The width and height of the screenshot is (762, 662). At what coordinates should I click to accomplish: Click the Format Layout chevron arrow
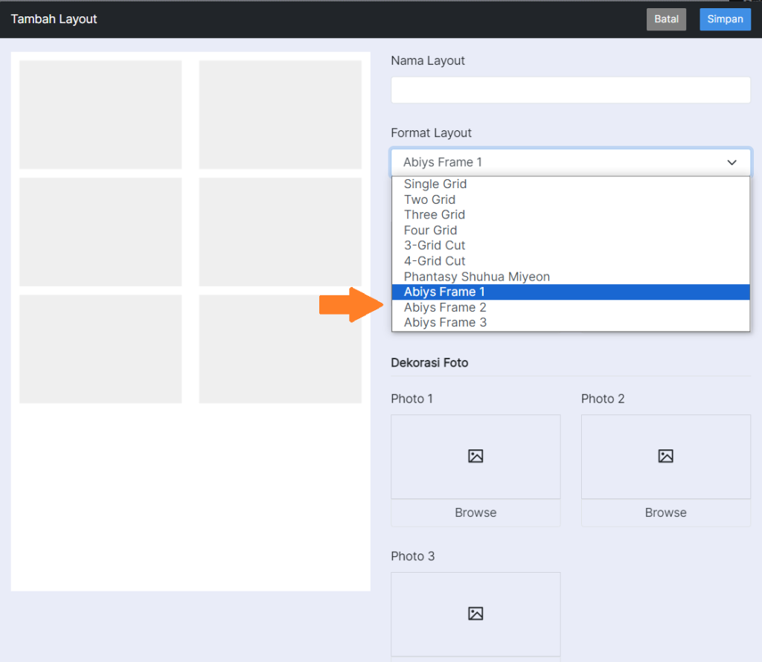coord(732,162)
